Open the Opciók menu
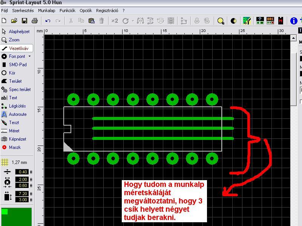The width and height of the screenshot is (302, 226). [86, 11]
